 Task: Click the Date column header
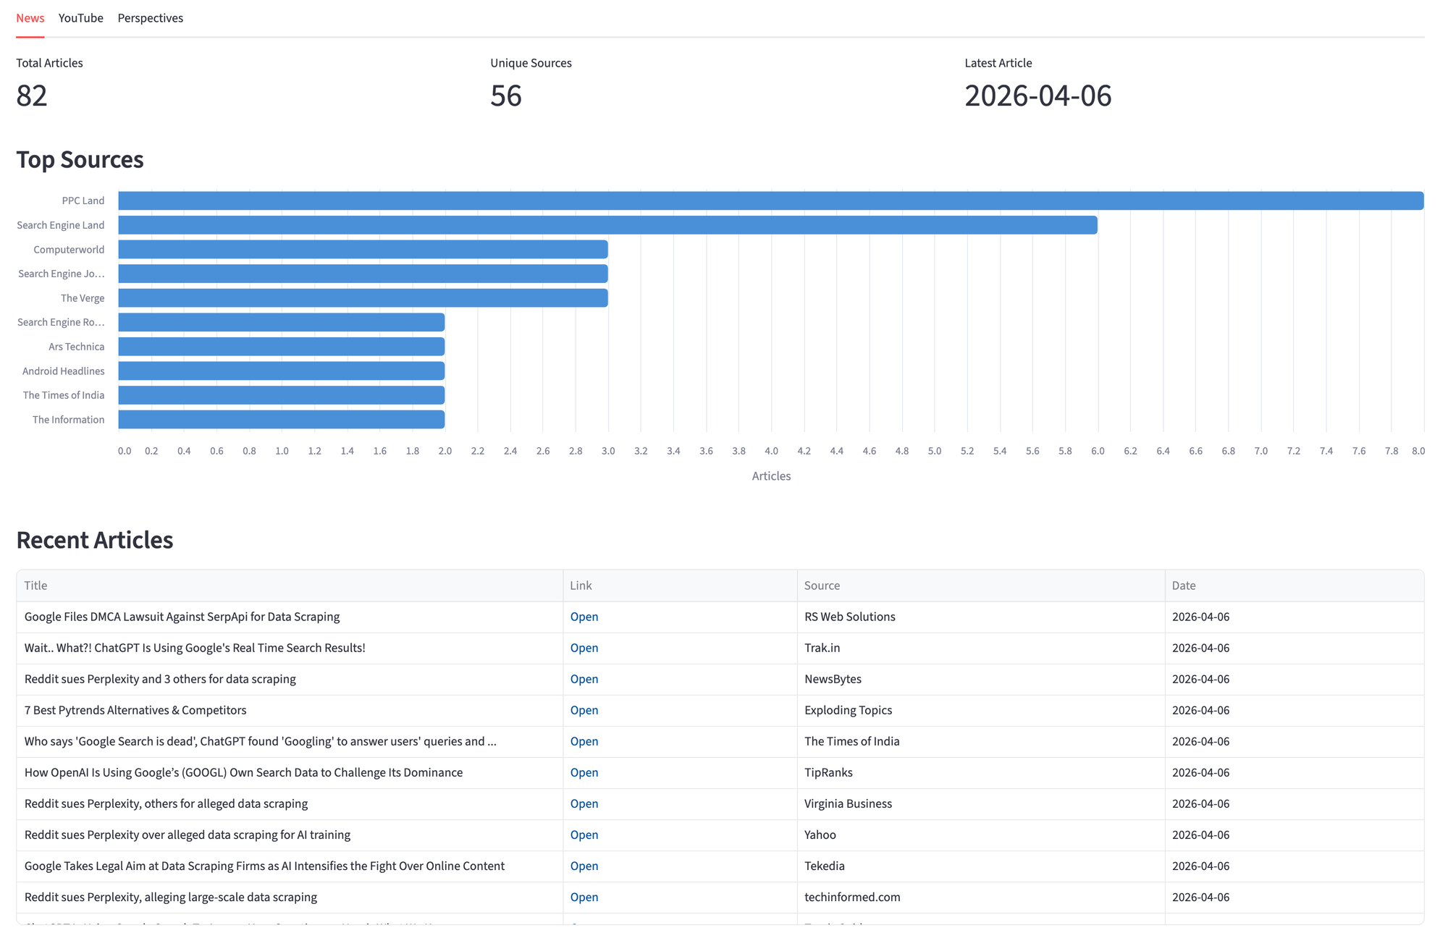click(1184, 586)
